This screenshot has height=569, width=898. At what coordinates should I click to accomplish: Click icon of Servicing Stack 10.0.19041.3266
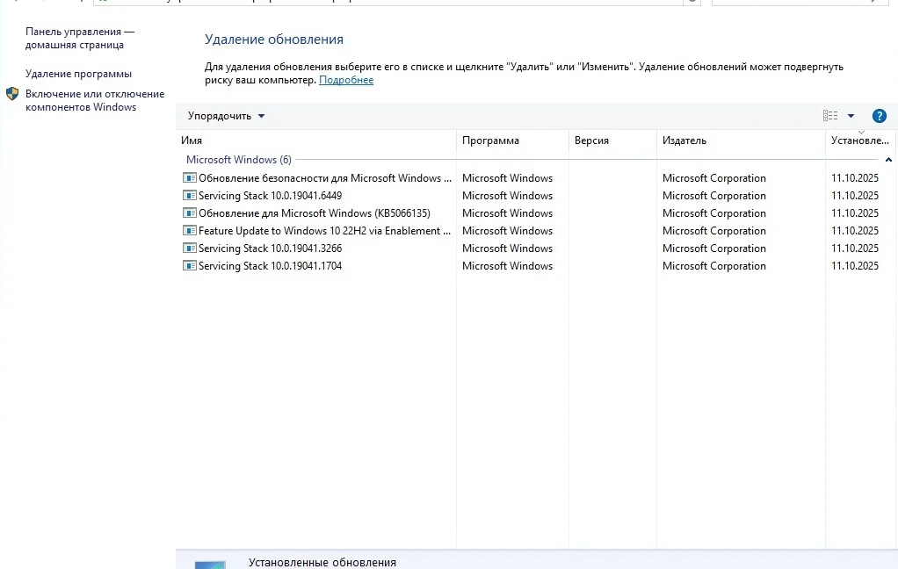pyautogui.click(x=189, y=248)
